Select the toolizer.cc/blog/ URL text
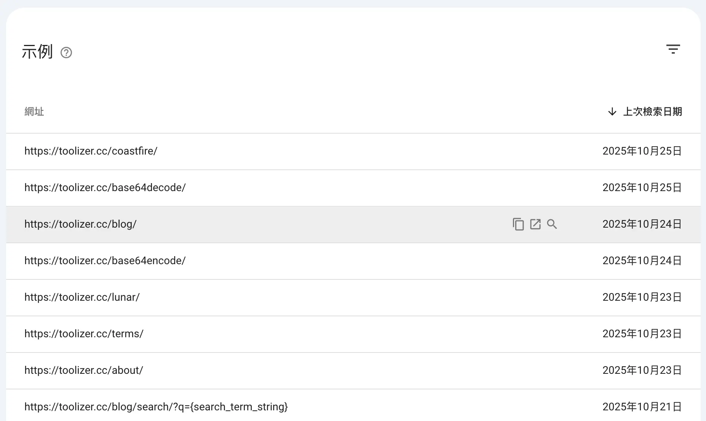The image size is (706, 421). coord(80,224)
